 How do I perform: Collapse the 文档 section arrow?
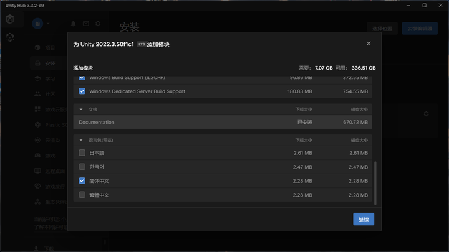[x=81, y=109]
